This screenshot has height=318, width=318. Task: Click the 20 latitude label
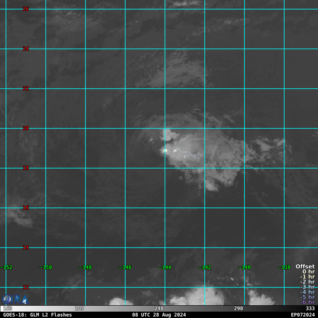26,128
